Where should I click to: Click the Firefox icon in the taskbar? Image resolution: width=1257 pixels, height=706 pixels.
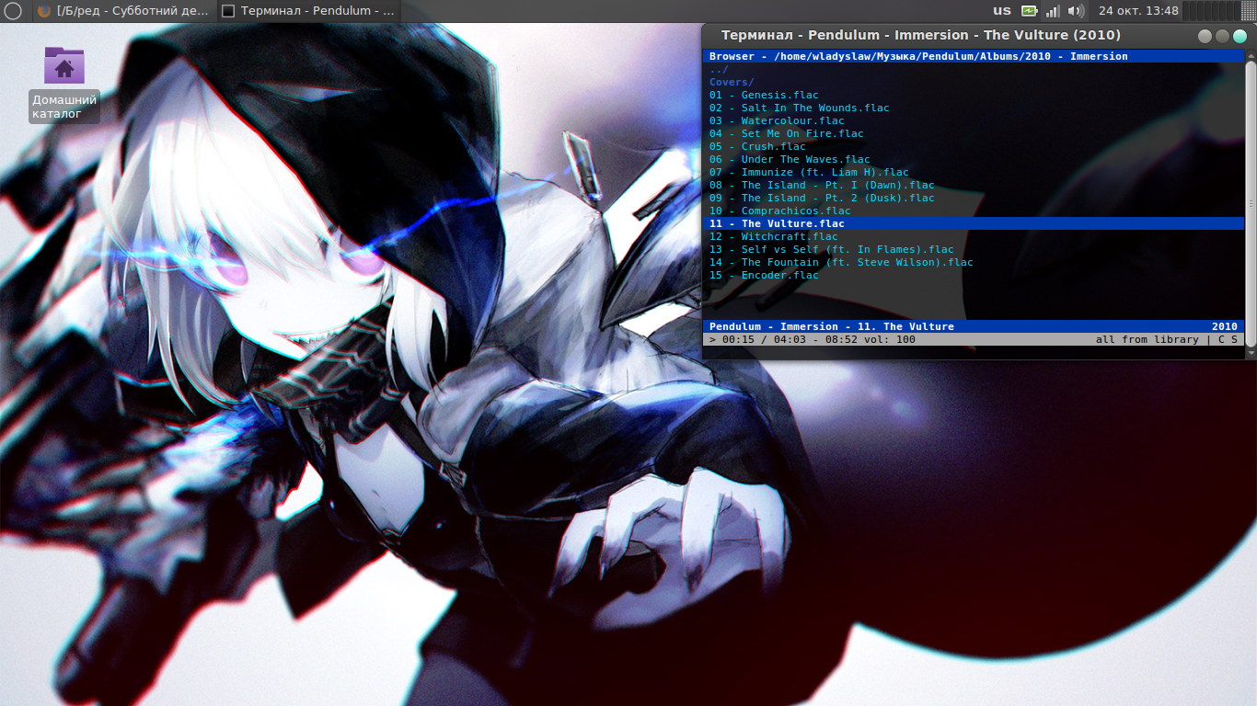[x=44, y=11]
